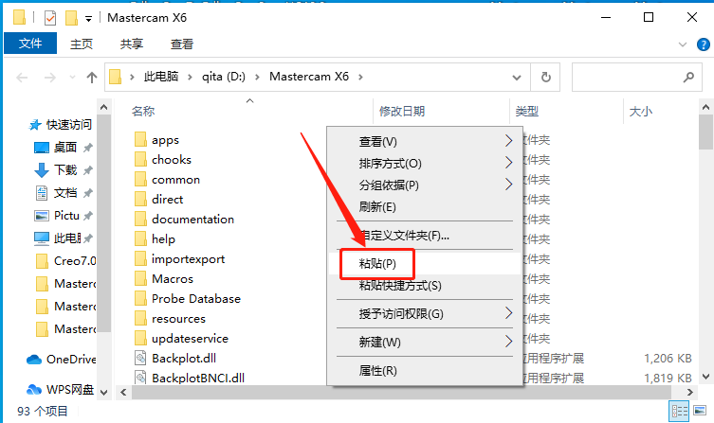Choose 属性(R) from the context menu
714x423 pixels.
[425, 371]
